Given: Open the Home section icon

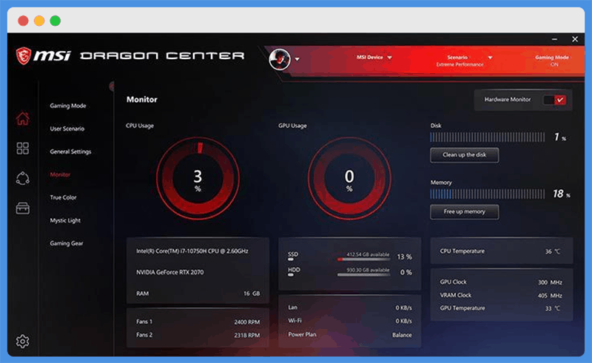Looking at the screenshot, I should [23, 118].
